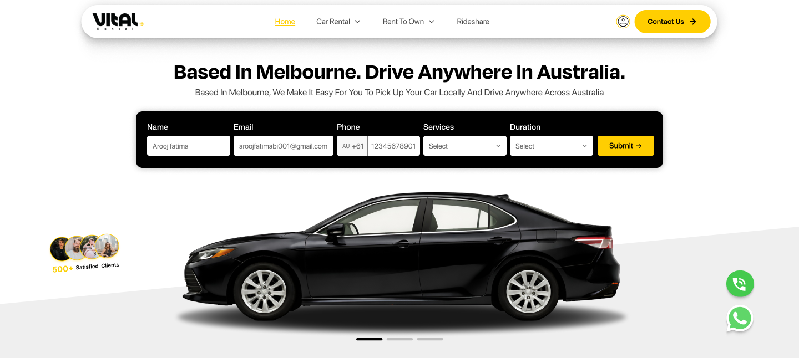Click the Contact Us button
799x358 pixels.
(x=672, y=22)
